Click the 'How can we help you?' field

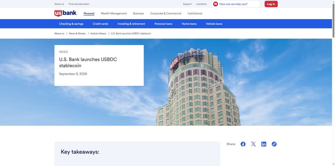236,4
